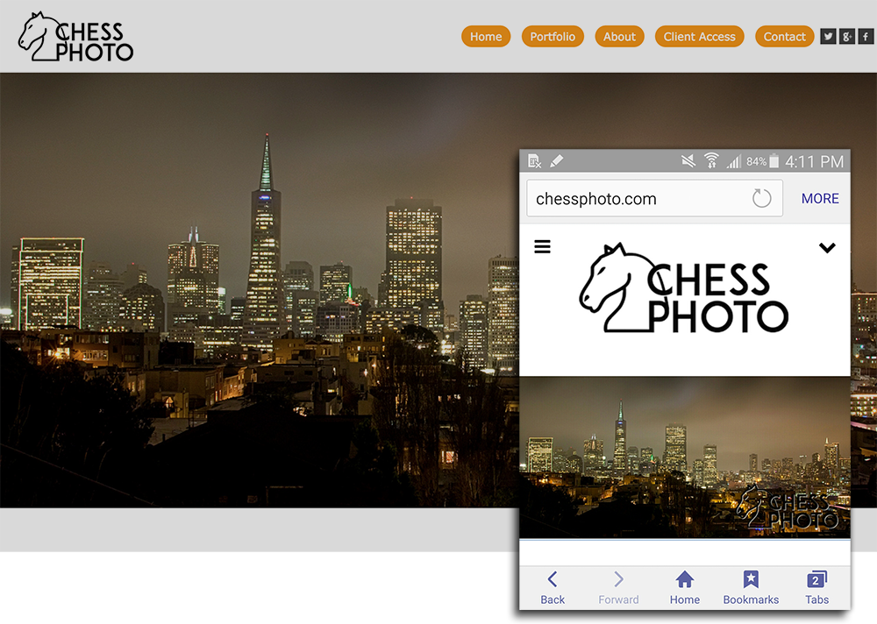Open the MORE options menu
This screenshot has width=877, height=624.
[x=820, y=198]
